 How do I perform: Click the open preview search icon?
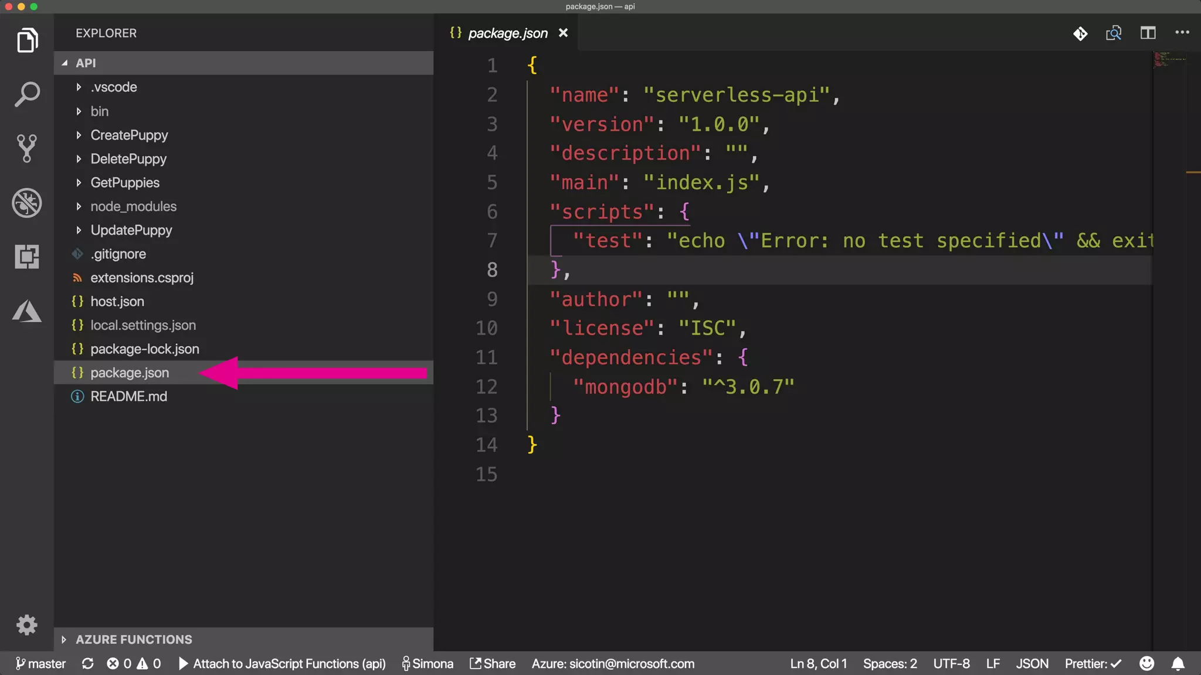point(1114,33)
